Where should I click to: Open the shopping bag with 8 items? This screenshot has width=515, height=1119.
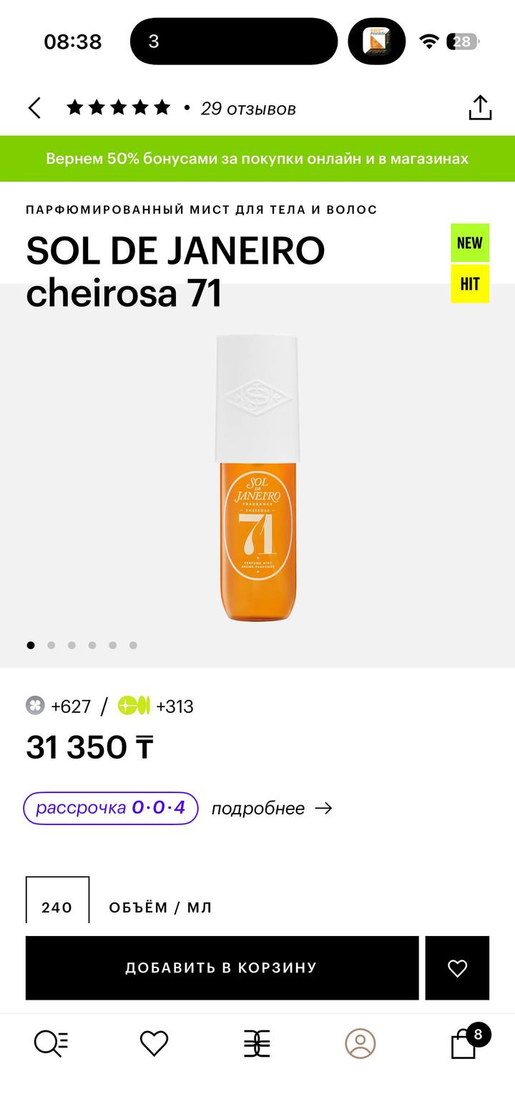pos(465,1043)
